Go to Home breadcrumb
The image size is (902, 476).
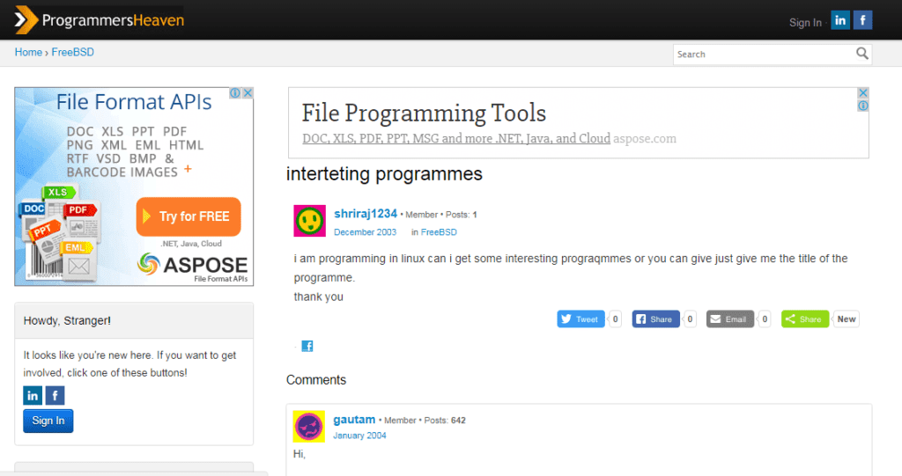pyautogui.click(x=28, y=53)
